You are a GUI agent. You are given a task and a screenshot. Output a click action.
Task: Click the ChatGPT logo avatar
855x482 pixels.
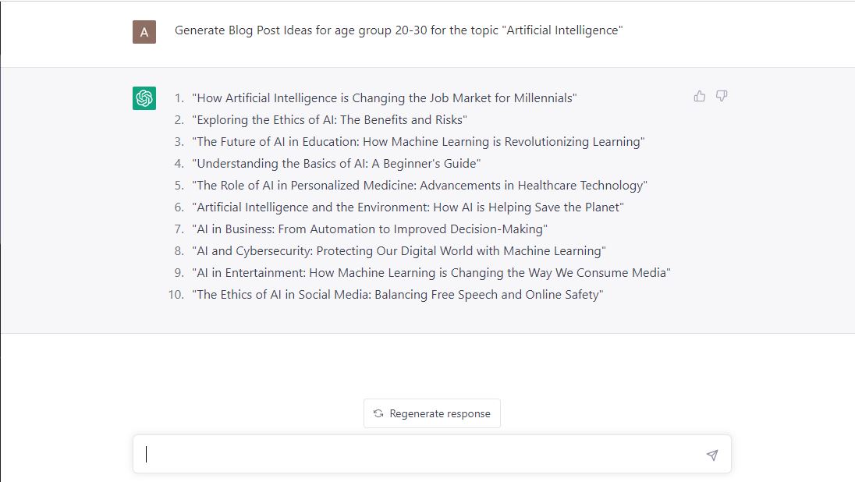(144, 98)
